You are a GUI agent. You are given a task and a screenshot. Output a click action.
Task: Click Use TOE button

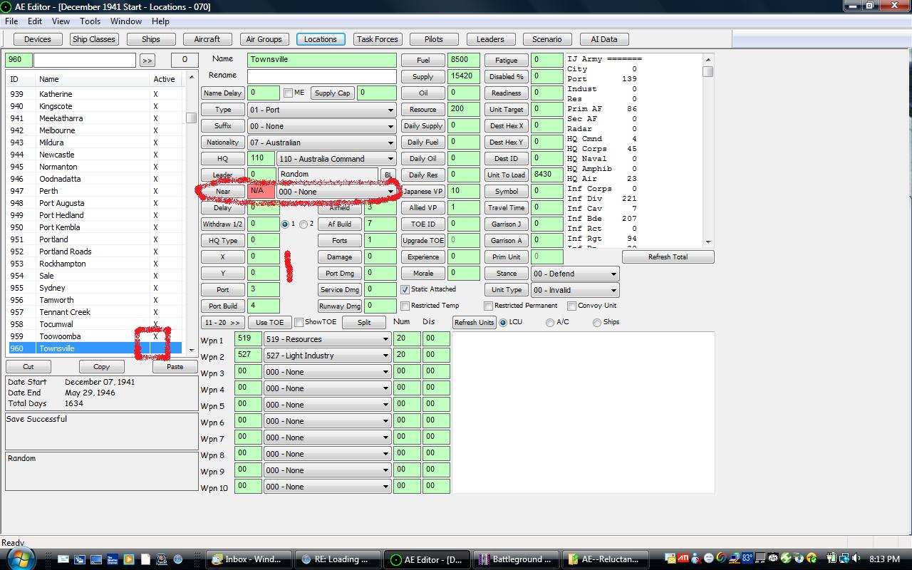click(x=269, y=323)
